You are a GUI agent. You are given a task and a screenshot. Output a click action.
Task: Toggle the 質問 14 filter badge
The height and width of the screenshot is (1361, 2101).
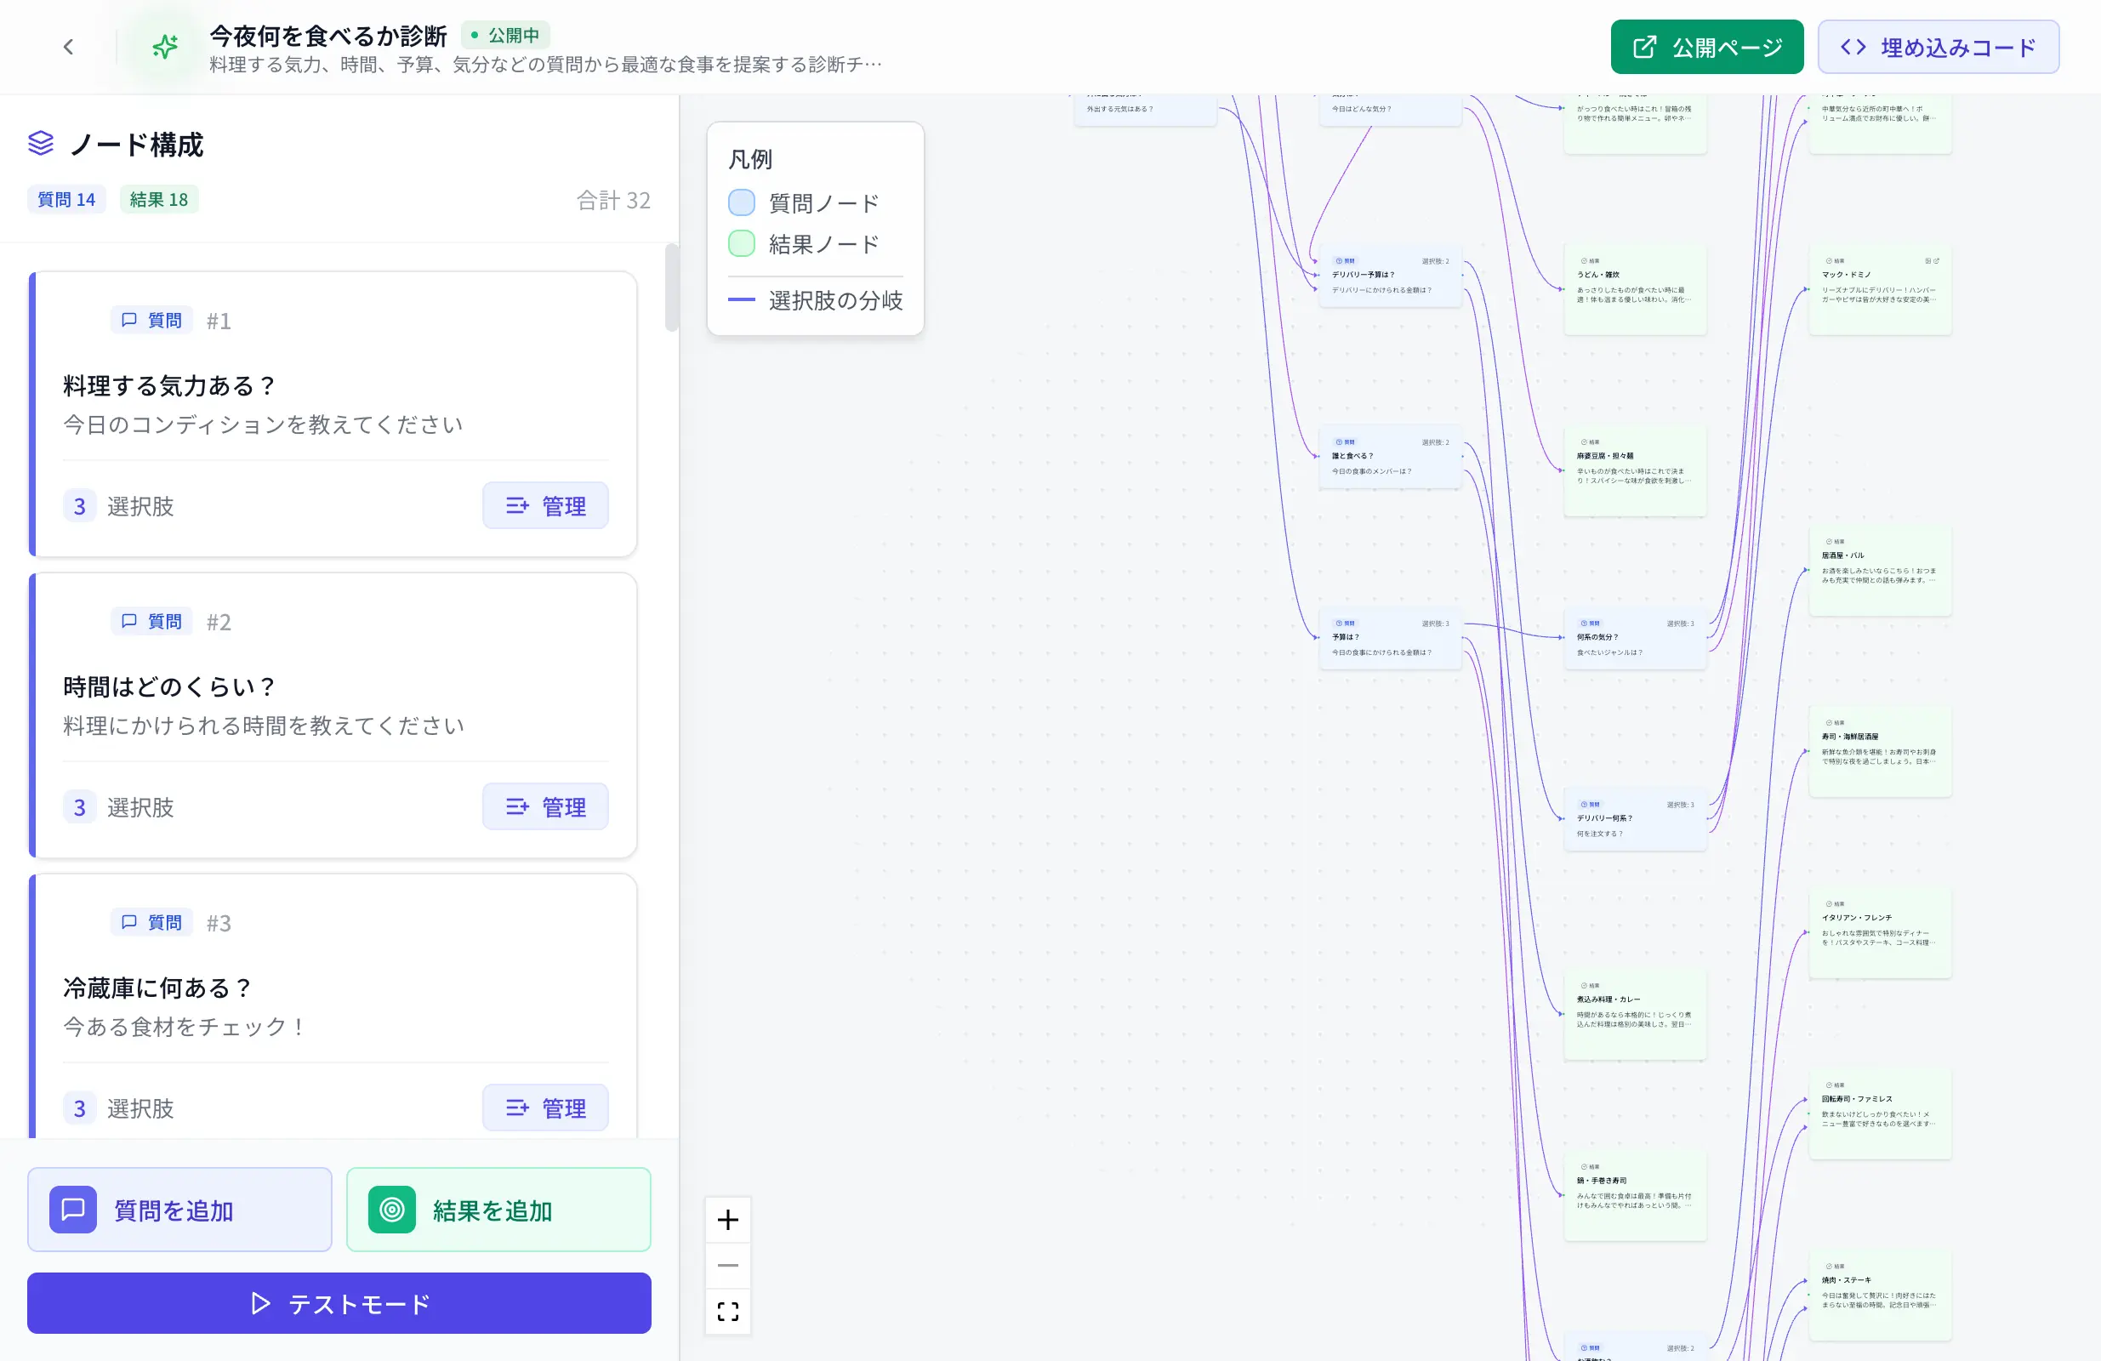click(x=66, y=198)
